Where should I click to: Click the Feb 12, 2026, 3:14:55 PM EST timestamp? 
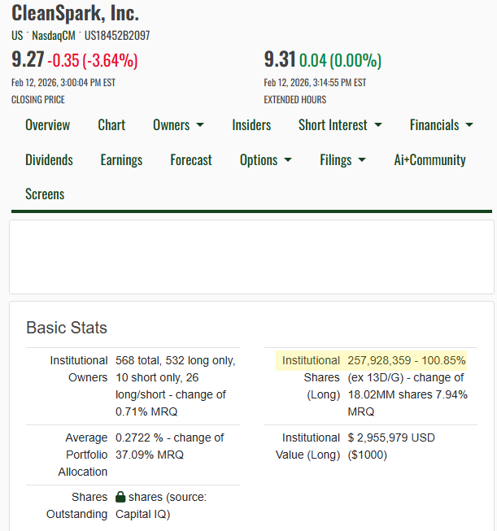pos(315,83)
